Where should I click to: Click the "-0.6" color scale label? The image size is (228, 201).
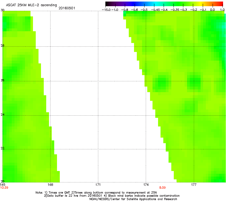pos(135,10)
